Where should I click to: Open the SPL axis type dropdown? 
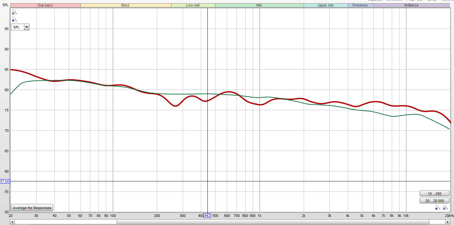tap(20, 27)
